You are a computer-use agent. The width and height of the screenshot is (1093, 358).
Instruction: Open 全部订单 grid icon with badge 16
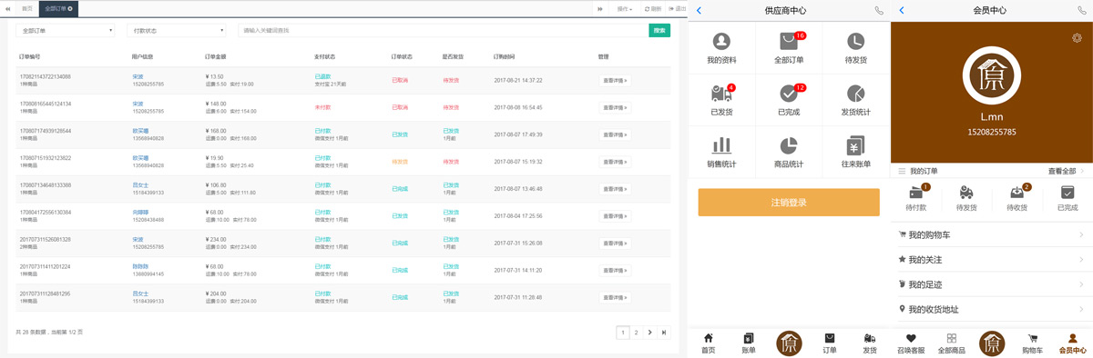[789, 48]
